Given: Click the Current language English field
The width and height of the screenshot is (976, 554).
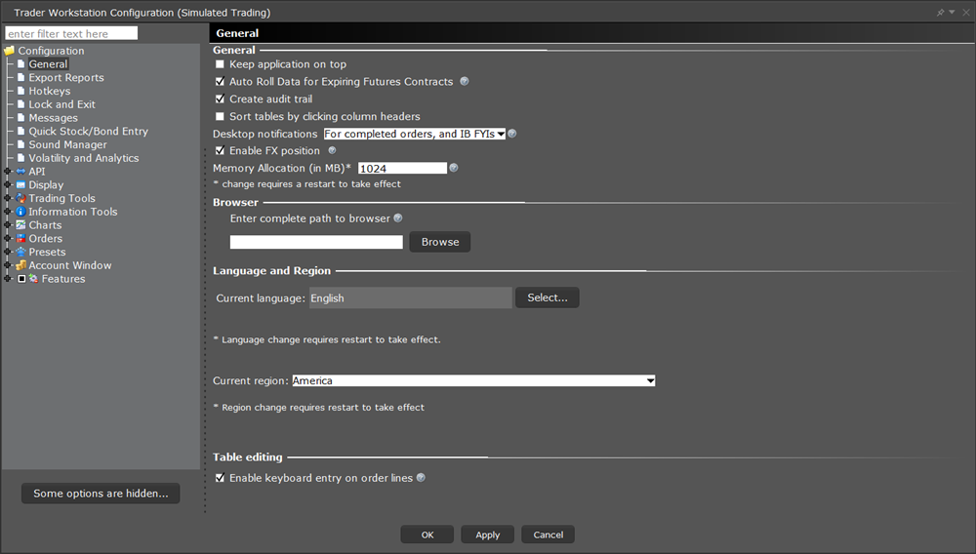Looking at the screenshot, I should (x=411, y=297).
